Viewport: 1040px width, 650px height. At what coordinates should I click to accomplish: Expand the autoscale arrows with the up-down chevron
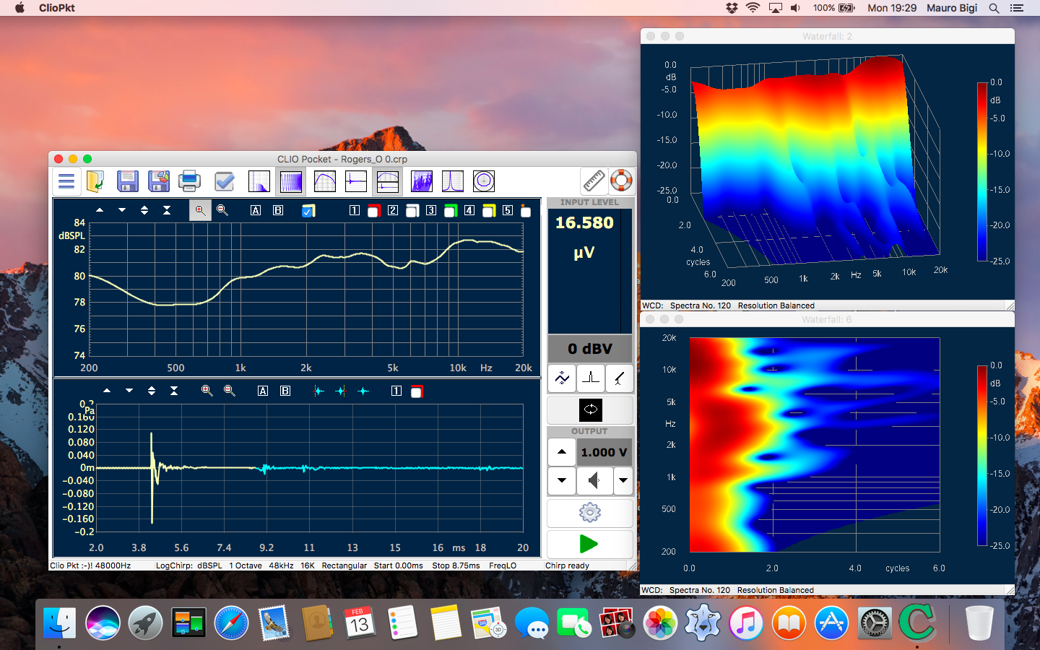[x=145, y=210]
